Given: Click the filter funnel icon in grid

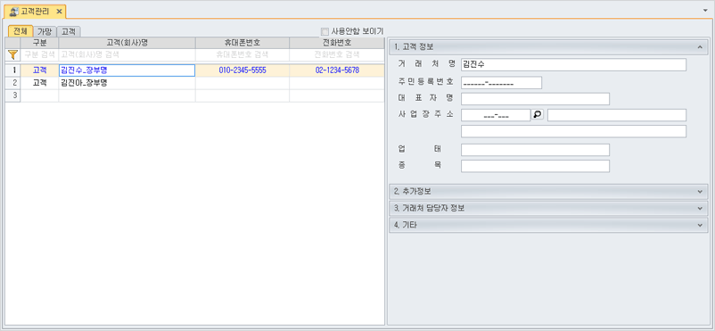Looking at the screenshot, I should pos(13,55).
